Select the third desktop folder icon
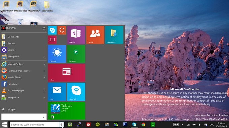229x128 pixels. (34, 6)
